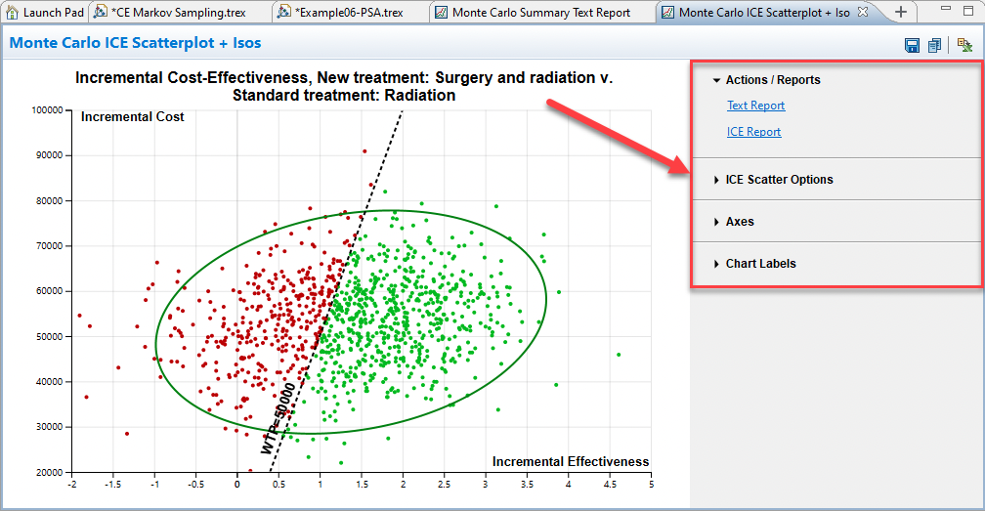Open the Monte Carlo Summary Text Report tab
This screenshot has height=511, width=985.
[540, 13]
